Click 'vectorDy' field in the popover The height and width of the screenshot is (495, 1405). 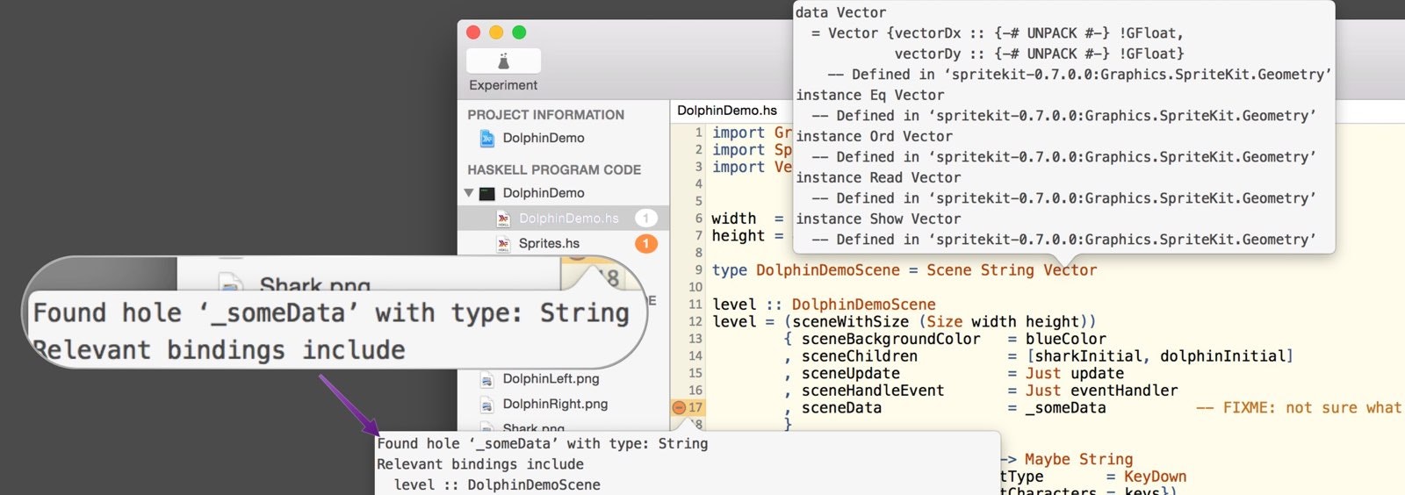pyautogui.click(x=928, y=54)
